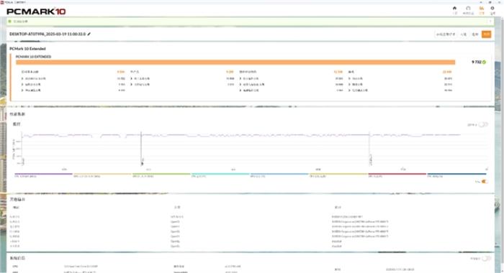This screenshot has width=504, height=273.
Task: Turn off orange toggle below the chart
Action: pos(485,182)
